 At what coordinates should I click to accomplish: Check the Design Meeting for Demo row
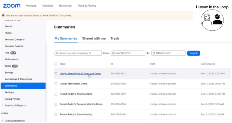click(56, 84)
